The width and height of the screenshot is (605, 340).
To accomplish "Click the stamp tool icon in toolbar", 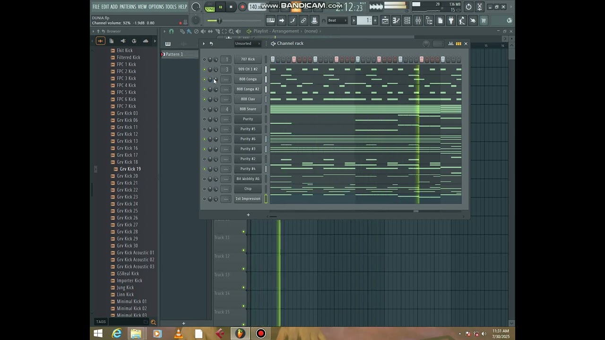I will point(314,20).
